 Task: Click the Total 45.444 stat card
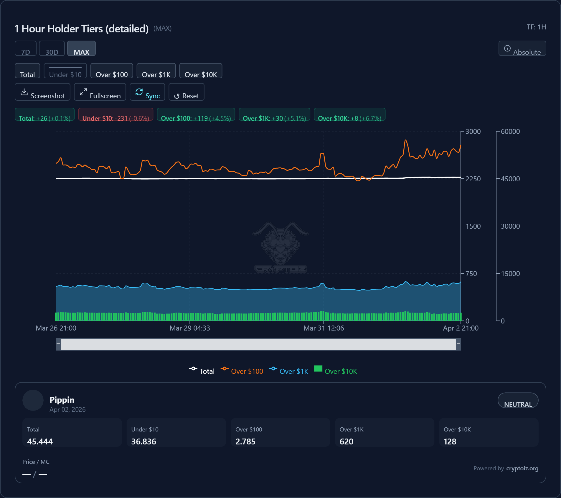pos(72,432)
